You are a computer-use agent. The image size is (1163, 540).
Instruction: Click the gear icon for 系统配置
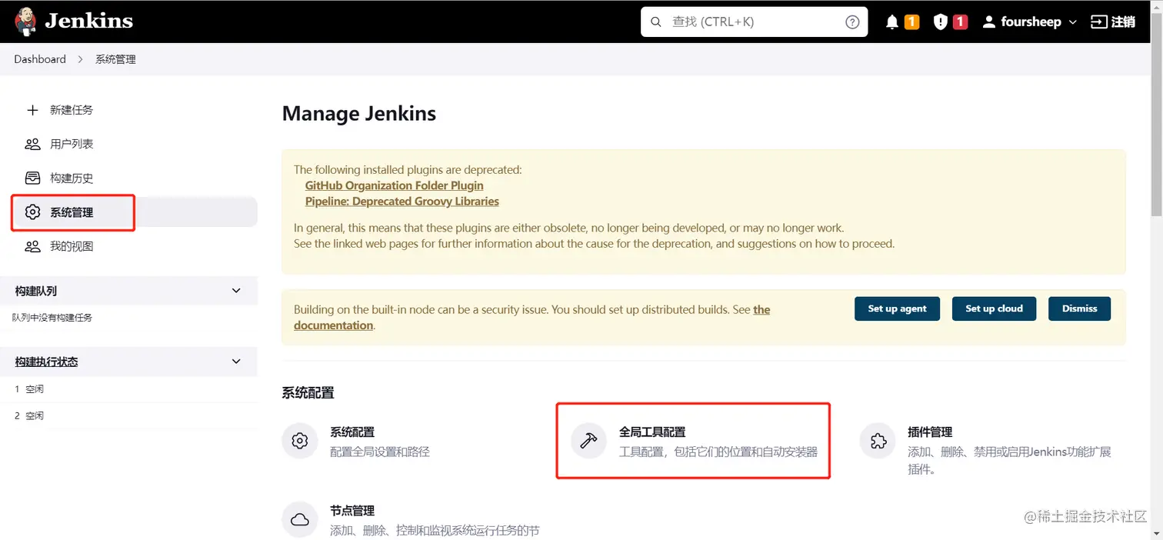click(x=300, y=441)
